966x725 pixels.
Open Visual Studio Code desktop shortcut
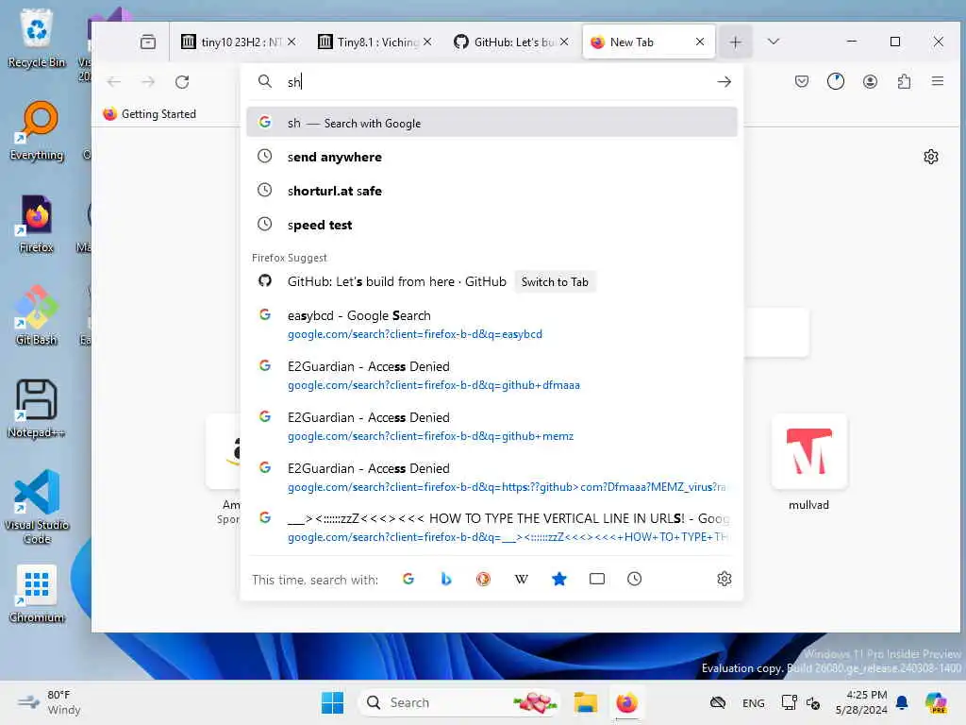click(x=37, y=507)
